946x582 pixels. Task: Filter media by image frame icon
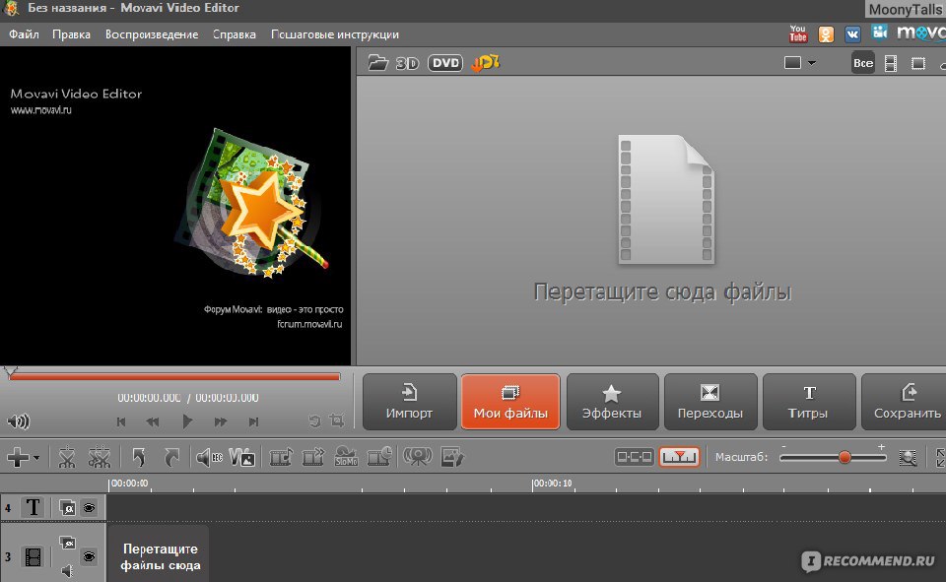[918, 63]
